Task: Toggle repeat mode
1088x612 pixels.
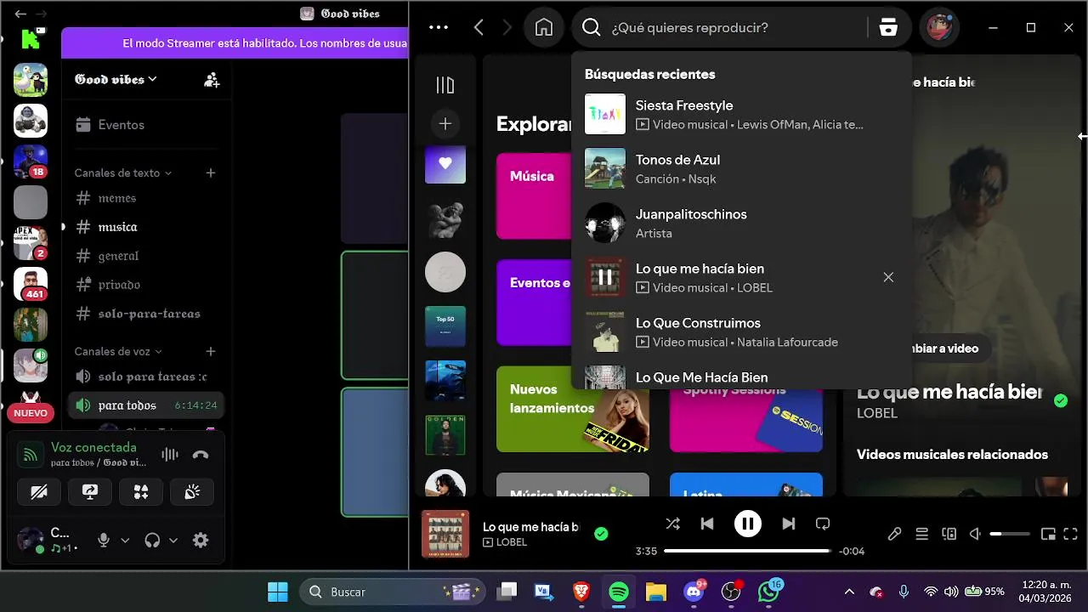Action: coord(823,524)
